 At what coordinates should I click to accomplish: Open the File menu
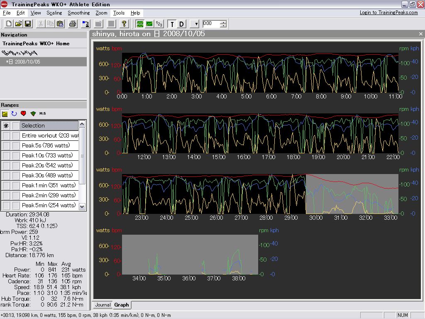tap(7, 13)
